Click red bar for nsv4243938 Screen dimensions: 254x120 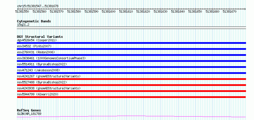coord(131,91)
